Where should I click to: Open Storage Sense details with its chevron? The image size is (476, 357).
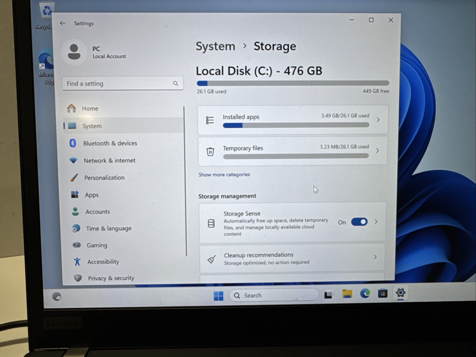[x=376, y=222]
